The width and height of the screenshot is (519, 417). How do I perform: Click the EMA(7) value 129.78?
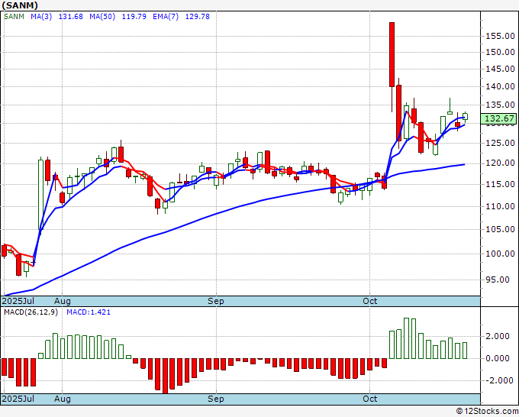(x=197, y=17)
